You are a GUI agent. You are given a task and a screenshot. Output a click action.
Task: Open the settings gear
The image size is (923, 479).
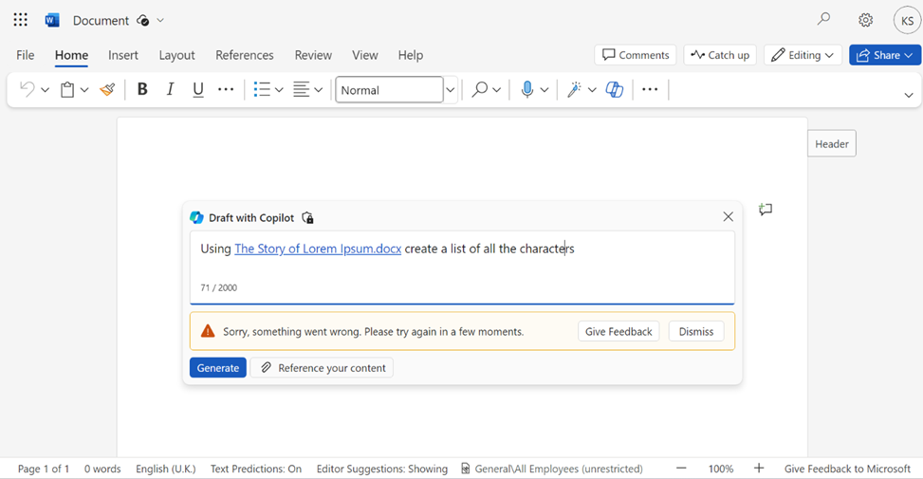[865, 20]
